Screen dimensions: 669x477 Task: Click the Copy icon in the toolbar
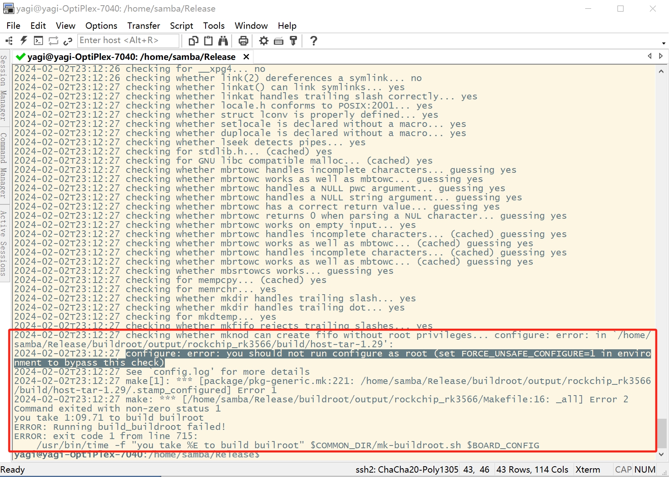[194, 41]
